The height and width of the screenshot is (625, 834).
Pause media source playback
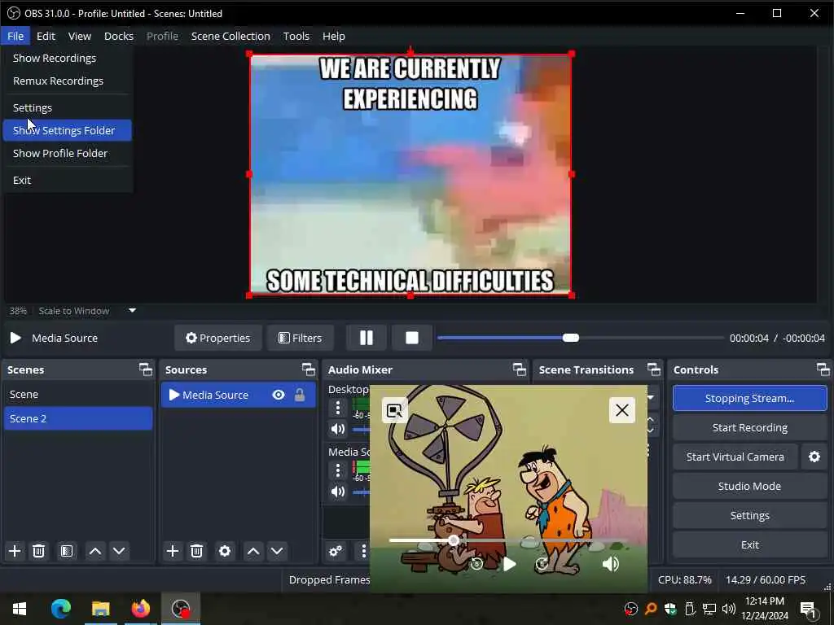pyautogui.click(x=366, y=338)
